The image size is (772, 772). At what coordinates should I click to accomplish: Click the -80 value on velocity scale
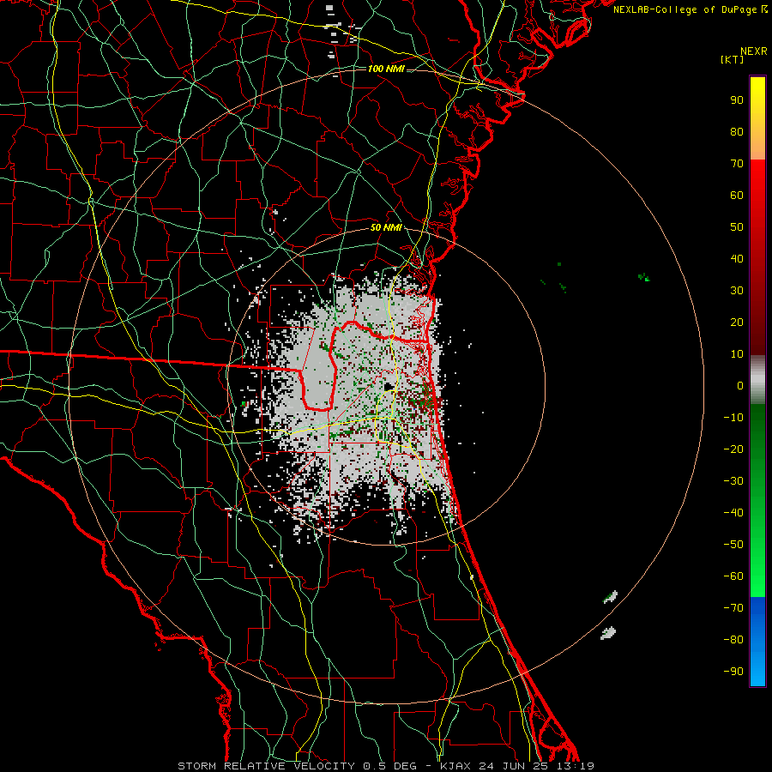tap(733, 640)
